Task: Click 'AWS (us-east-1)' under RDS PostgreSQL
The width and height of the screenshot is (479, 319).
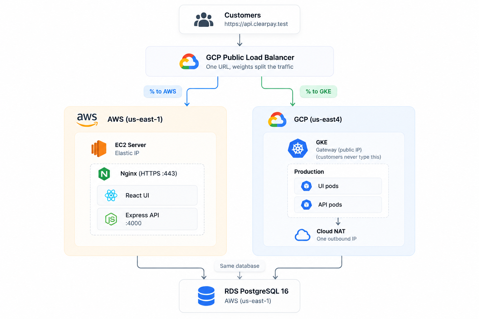Action: click(x=248, y=301)
